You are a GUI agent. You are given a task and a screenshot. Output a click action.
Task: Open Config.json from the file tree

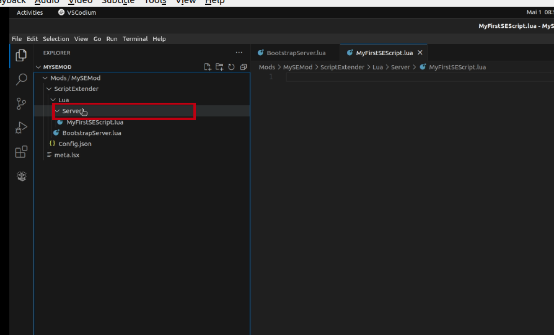74,144
